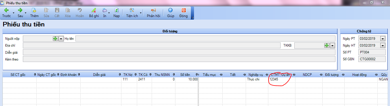Click the Số PT field PT004
The height and width of the screenshot is (106, 390).
coord(372,52)
